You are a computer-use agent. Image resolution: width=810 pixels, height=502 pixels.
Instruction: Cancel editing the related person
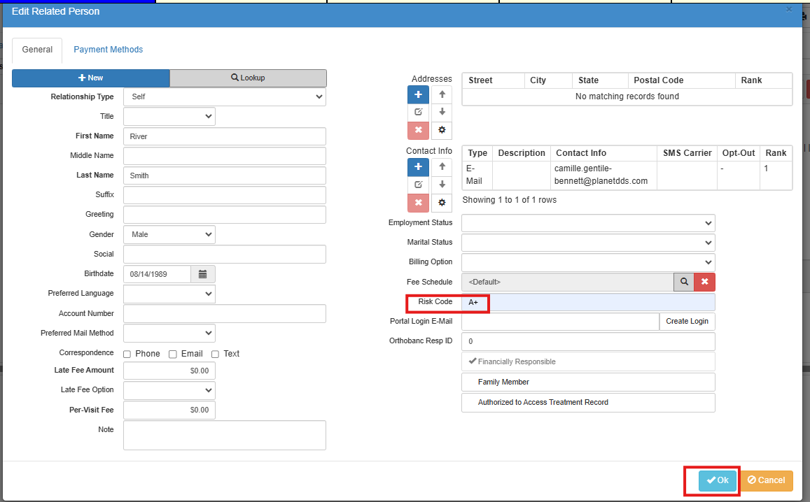pyautogui.click(x=767, y=481)
